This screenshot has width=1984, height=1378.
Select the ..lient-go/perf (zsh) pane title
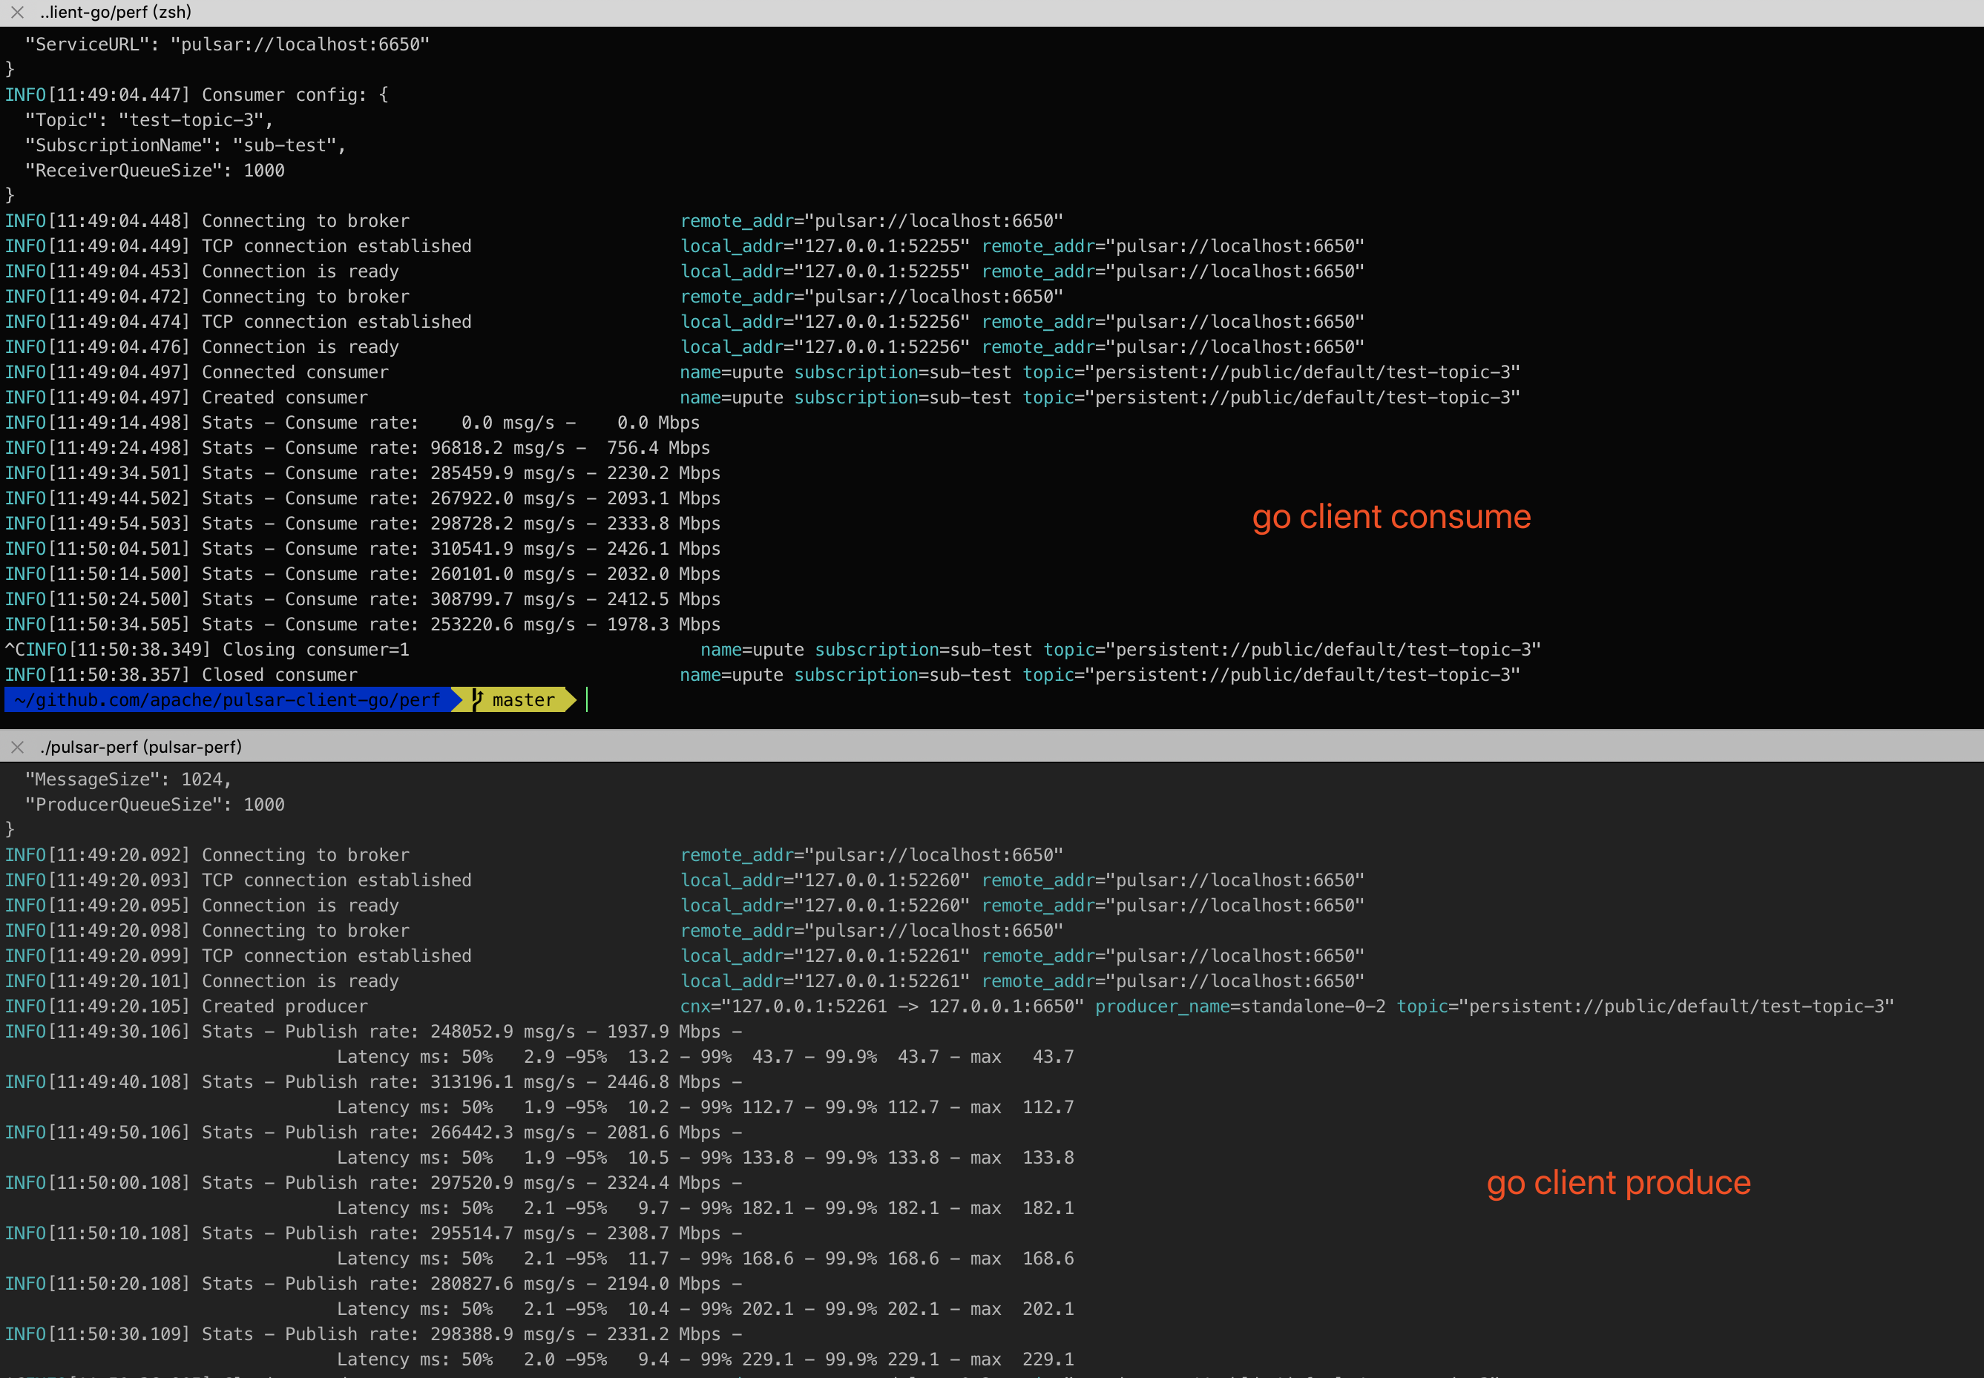tap(116, 12)
